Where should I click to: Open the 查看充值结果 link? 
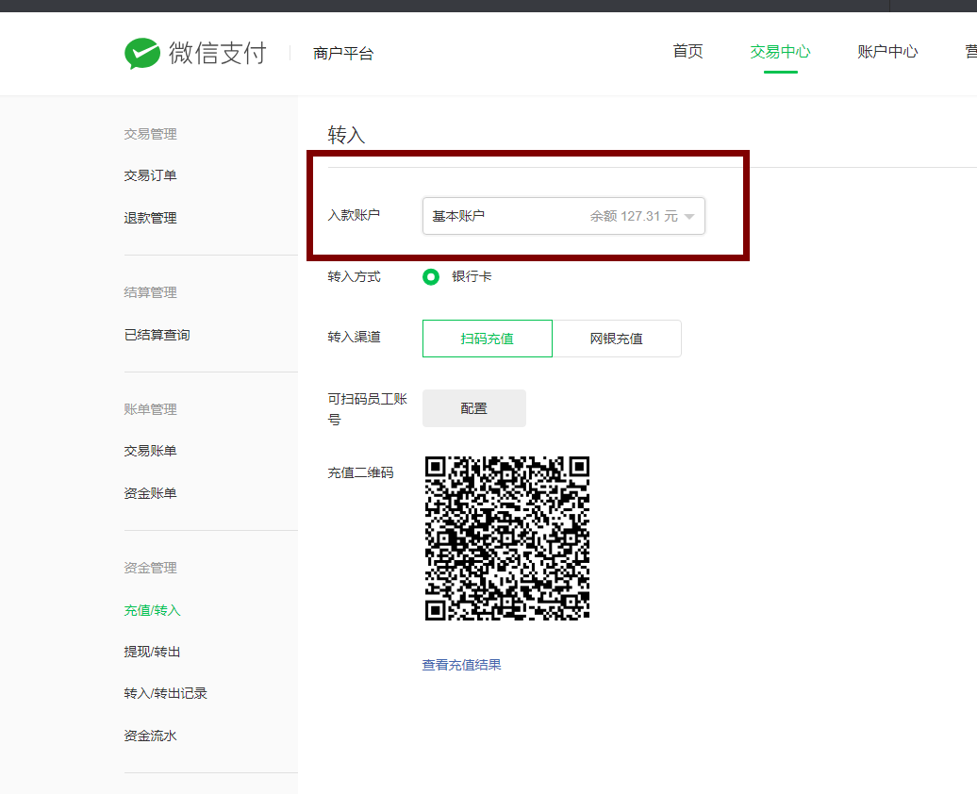click(462, 665)
